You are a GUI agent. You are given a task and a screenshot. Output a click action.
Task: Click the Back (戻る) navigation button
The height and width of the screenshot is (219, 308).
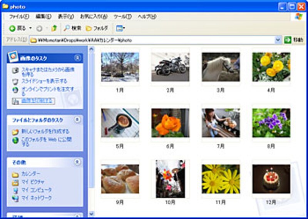tap(17, 28)
